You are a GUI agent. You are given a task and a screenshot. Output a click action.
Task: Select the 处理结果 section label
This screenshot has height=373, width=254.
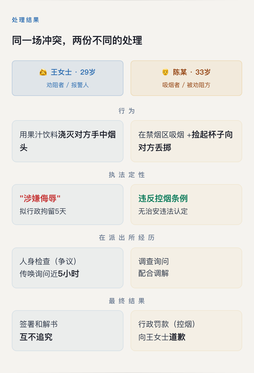25,20
